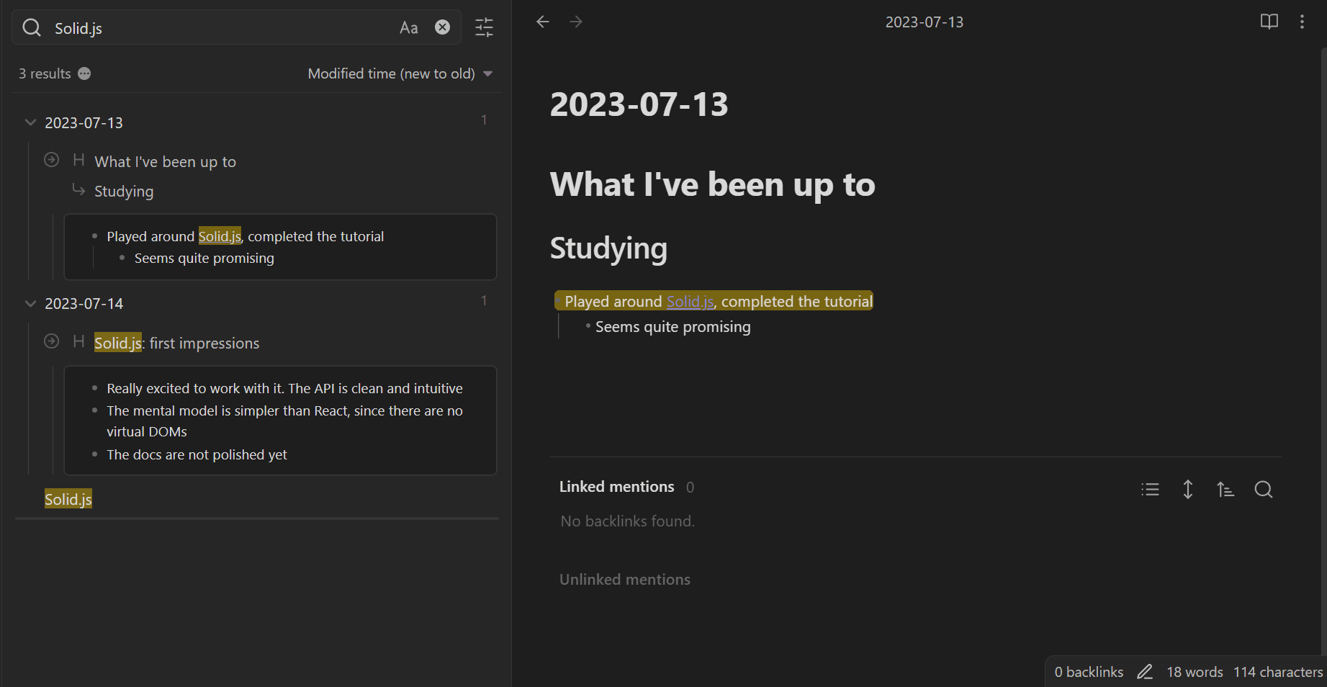Screen dimensions: 1327x687
Task: Open search settings sliders icon
Action: (x=485, y=27)
